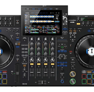
Task: Click the MASTER LEVEL knob
Action: pos(78,19)
